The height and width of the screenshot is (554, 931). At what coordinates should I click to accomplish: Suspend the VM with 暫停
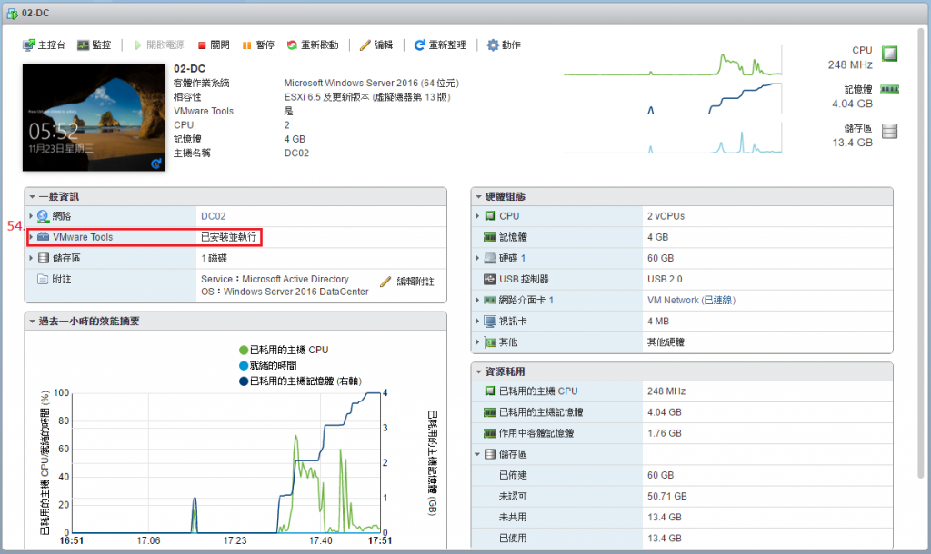(x=258, y=45)
